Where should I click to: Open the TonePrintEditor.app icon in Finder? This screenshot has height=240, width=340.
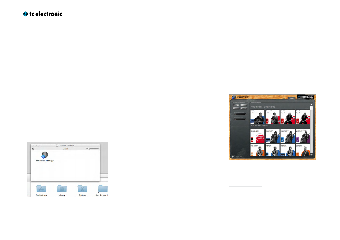(x=45, y=155)
